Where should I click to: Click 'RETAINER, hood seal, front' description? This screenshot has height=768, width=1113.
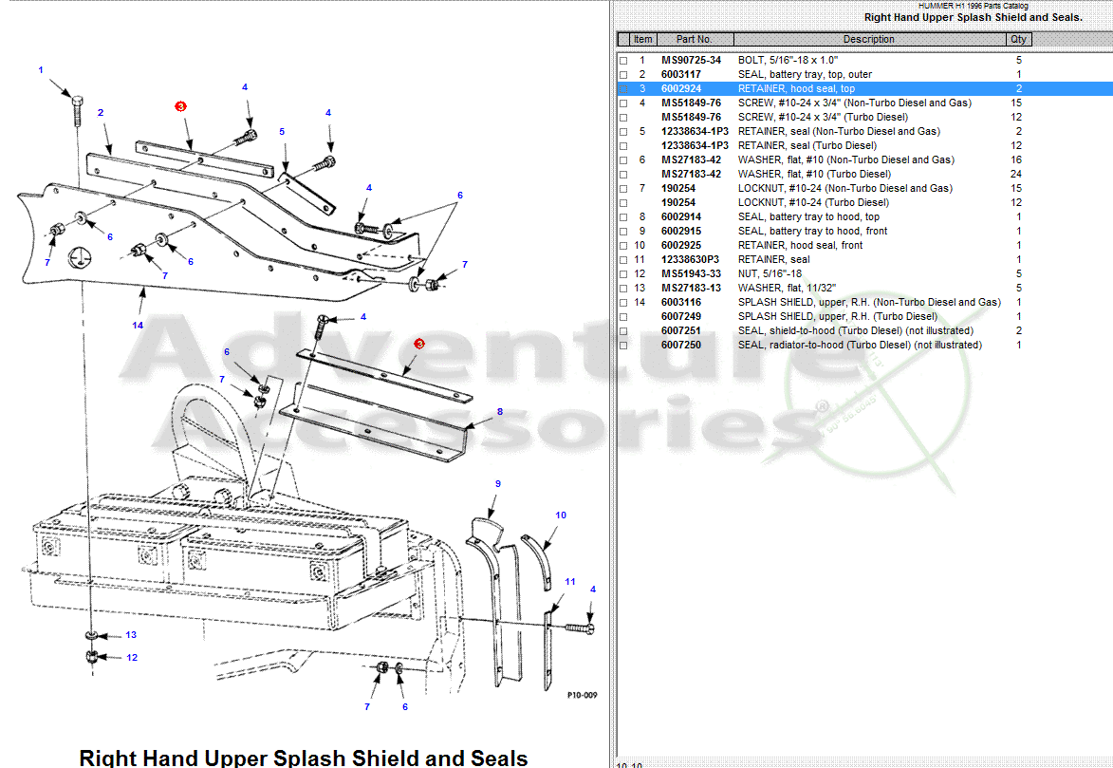pyautogui.click(x=800, y=245)
